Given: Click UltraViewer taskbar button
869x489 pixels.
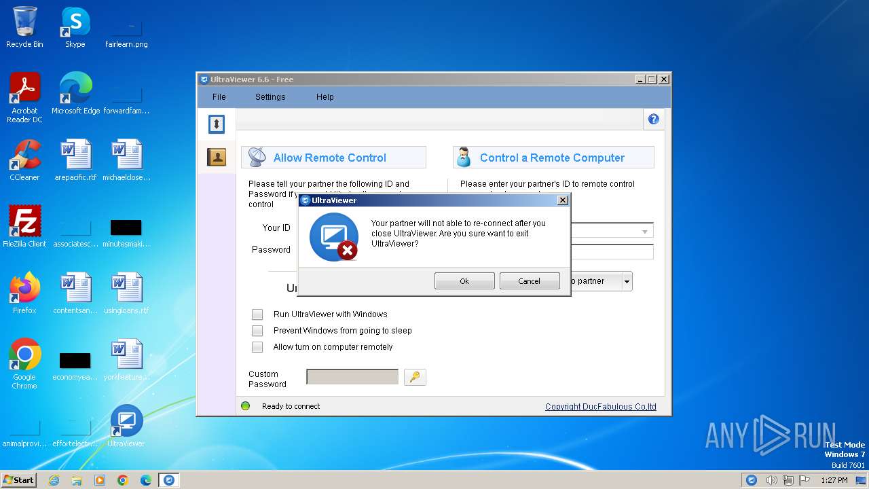Looking at the screenshot, I should coord(169,480).
